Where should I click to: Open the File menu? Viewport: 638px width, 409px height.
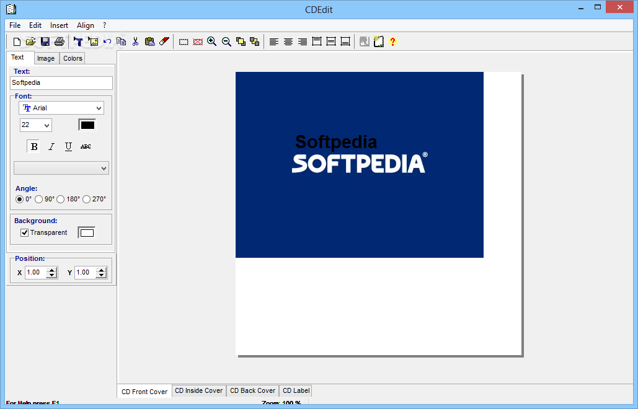pyautogui.click(x=15, y=25)
